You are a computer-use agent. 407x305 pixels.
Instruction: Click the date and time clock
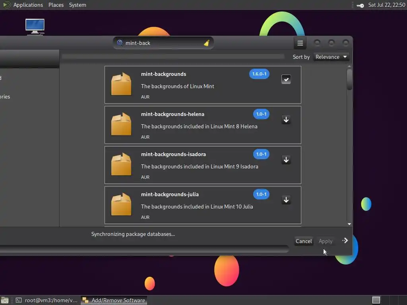[386, 5]
